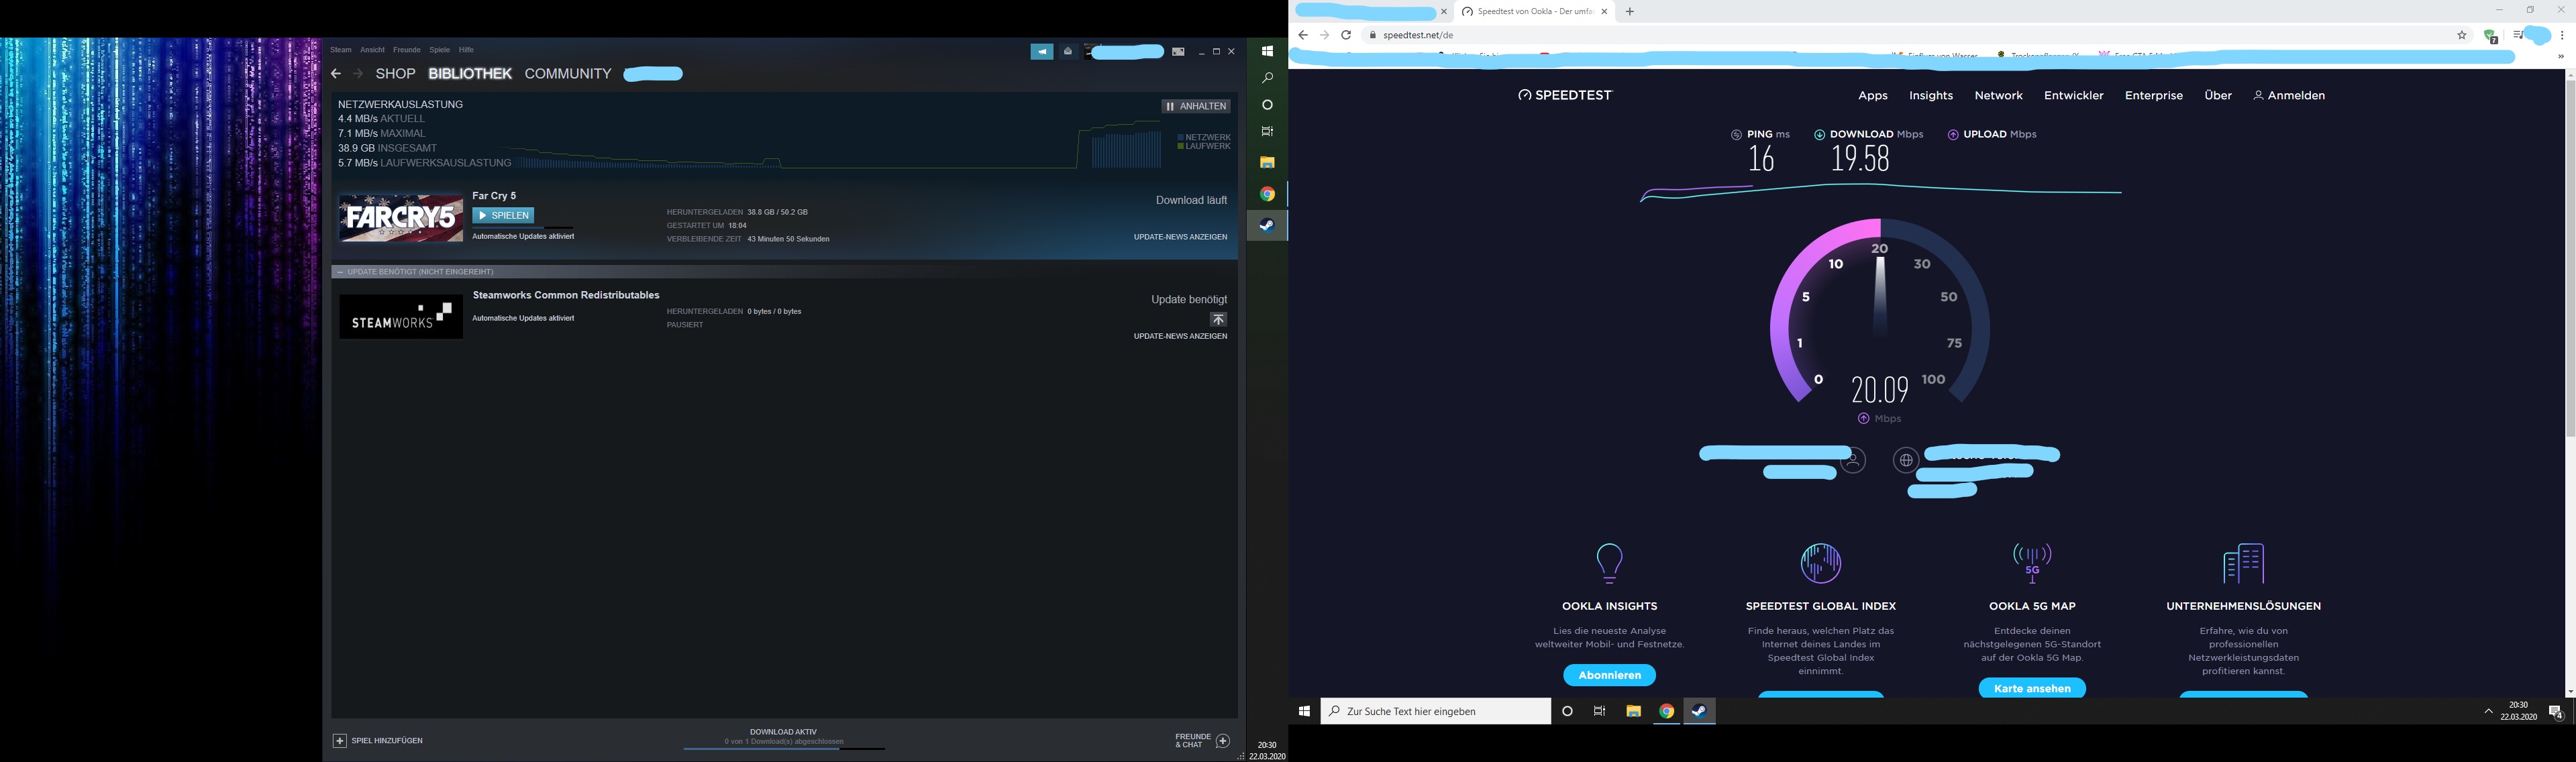Screen dimensions: 2576x762
Task: Click the Freunde & Chat plus icon
Action: tap(1222, 741)
